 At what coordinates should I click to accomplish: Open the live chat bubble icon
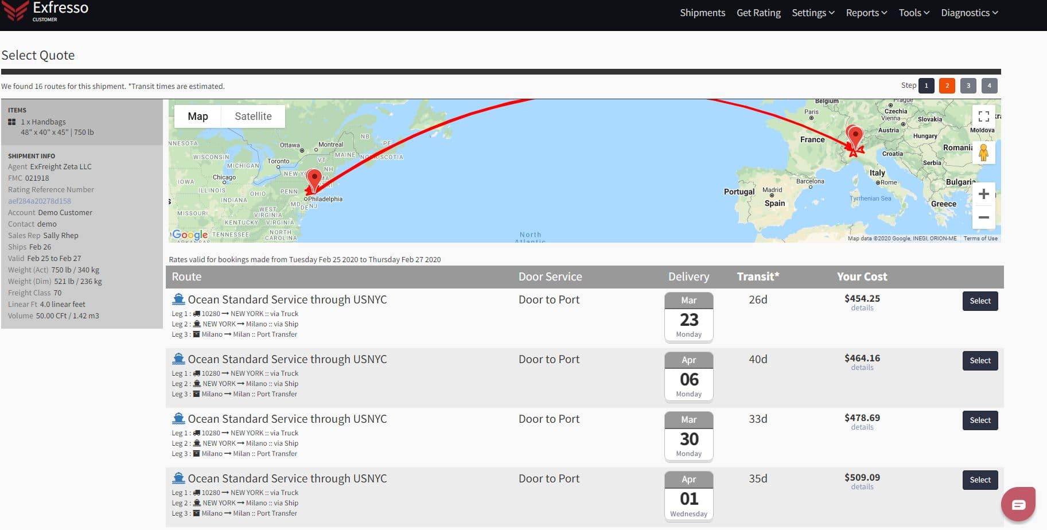tap(1018, 504)
